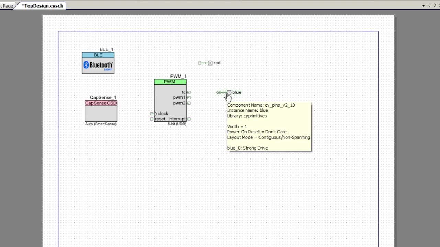Click the tc output terminal on PWM_1

click(188, 92)
